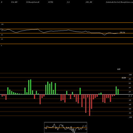133x133 pixels.
Task: Click the -80 label on MR axis
Action: (x=130, y=113)
